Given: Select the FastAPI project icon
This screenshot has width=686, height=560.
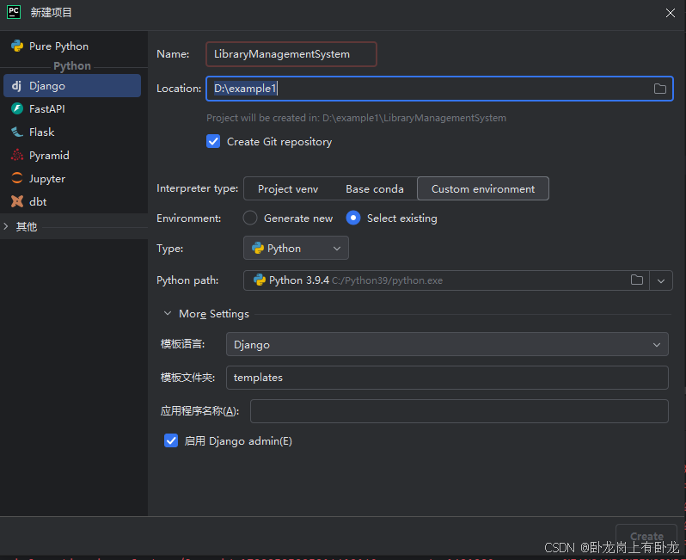Looking at the screenshot, I should (x=17, y=109).
